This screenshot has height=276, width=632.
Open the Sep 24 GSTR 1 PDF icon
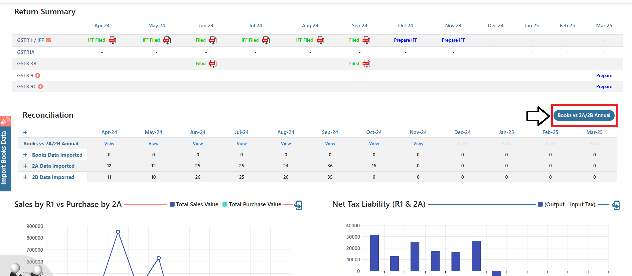tap(366, 40)
